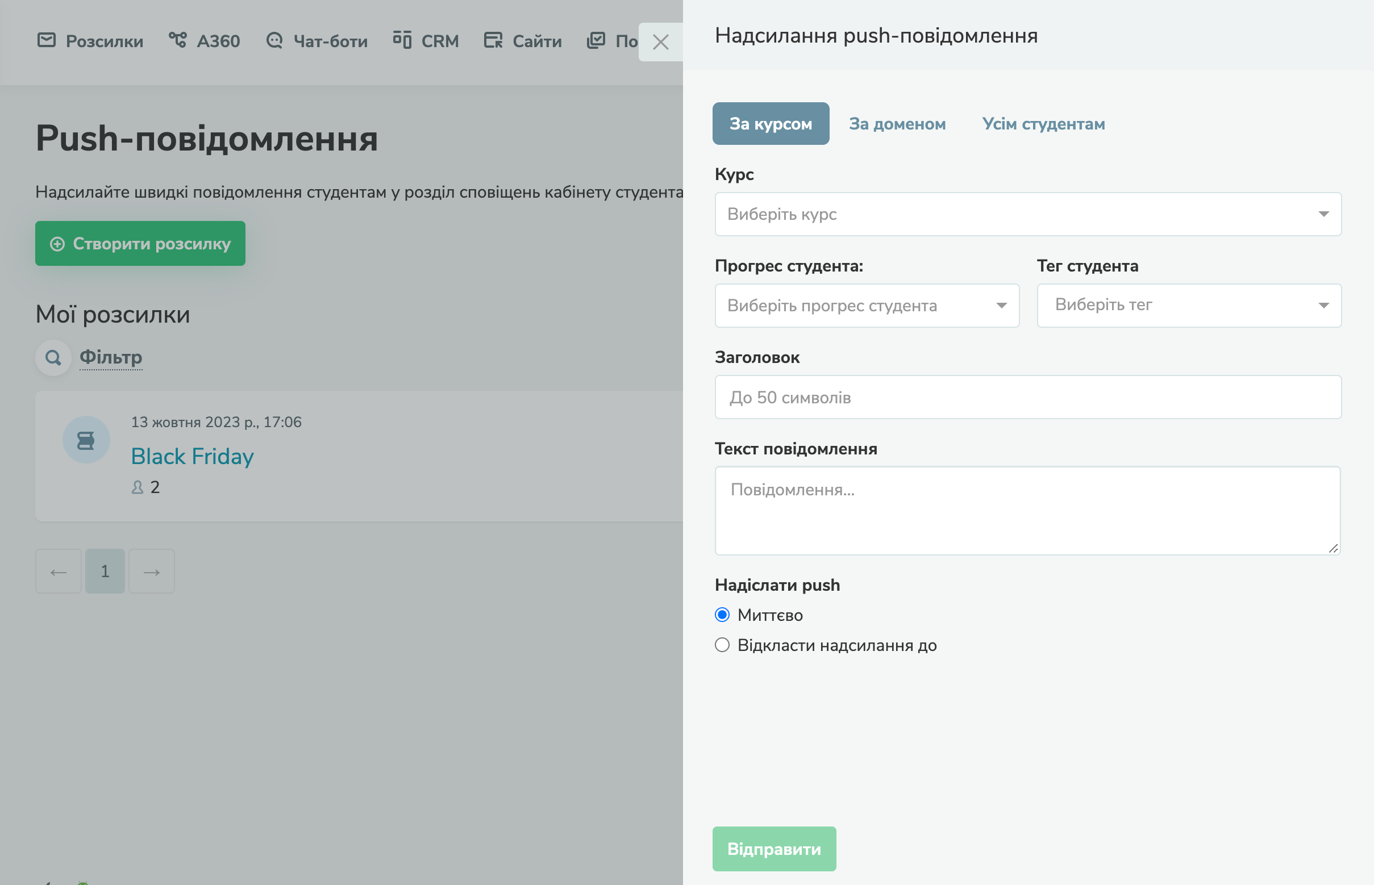
Task: Go to next page with right arrow
Action: (151, 571)
